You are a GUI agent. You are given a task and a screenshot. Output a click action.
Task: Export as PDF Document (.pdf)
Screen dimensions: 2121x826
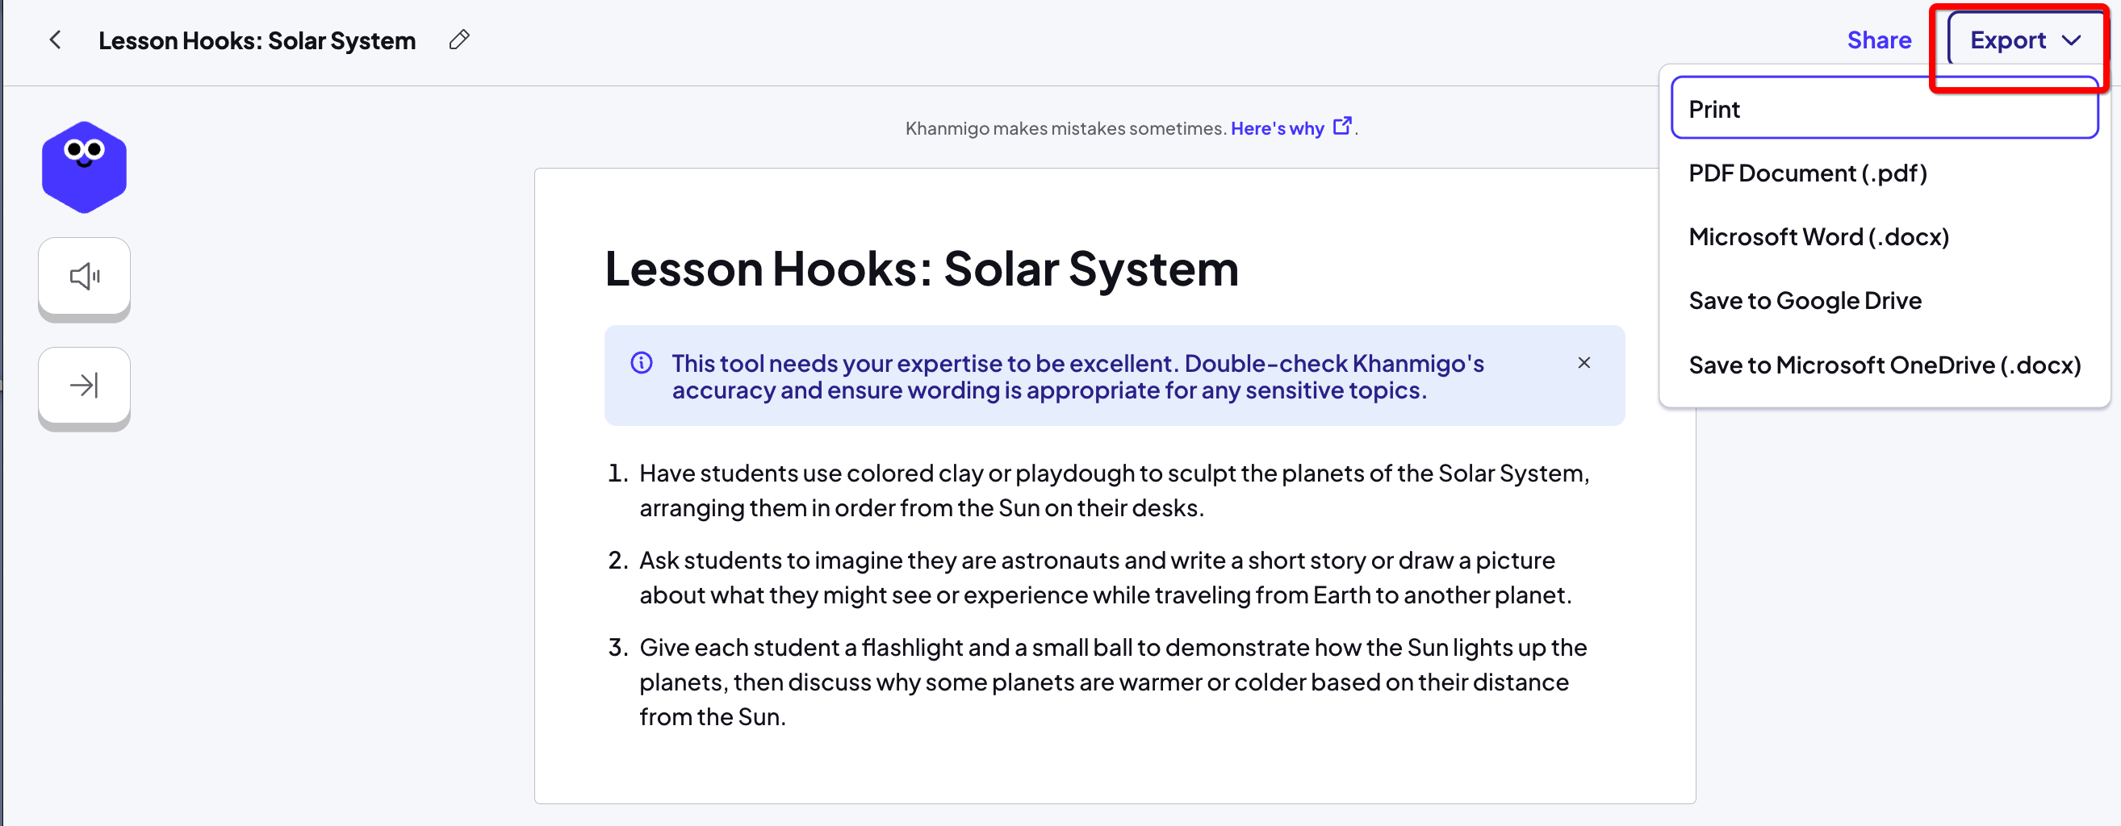point(1884,173)
